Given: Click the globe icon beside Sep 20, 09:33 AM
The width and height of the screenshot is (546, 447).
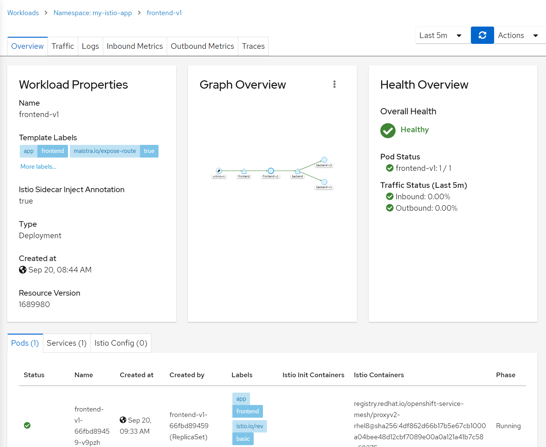Looking at the screenshot, I should pos(123,420).
